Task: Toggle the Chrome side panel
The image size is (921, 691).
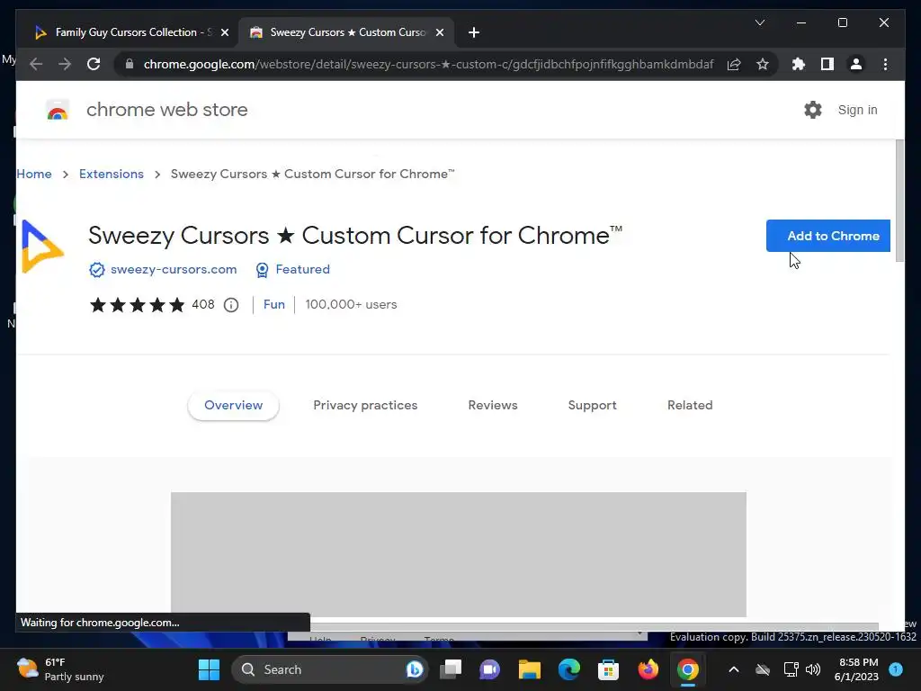Action: coord(827,64)
